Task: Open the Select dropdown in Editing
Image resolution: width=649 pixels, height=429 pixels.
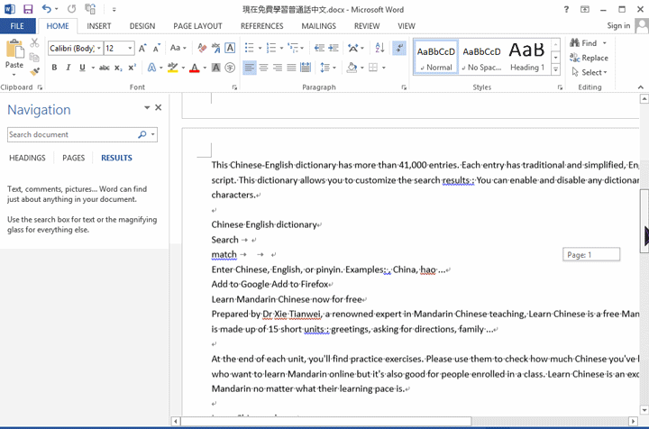Action: click(589, 72)
